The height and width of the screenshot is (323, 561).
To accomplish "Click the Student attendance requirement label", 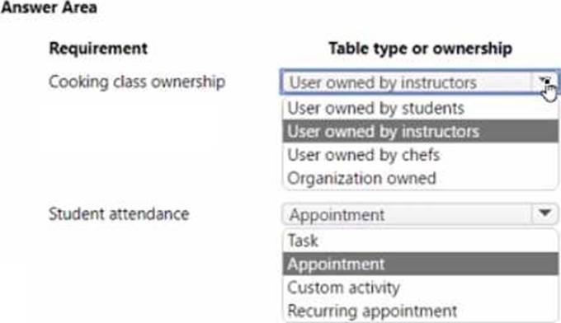I will point(119,214).
